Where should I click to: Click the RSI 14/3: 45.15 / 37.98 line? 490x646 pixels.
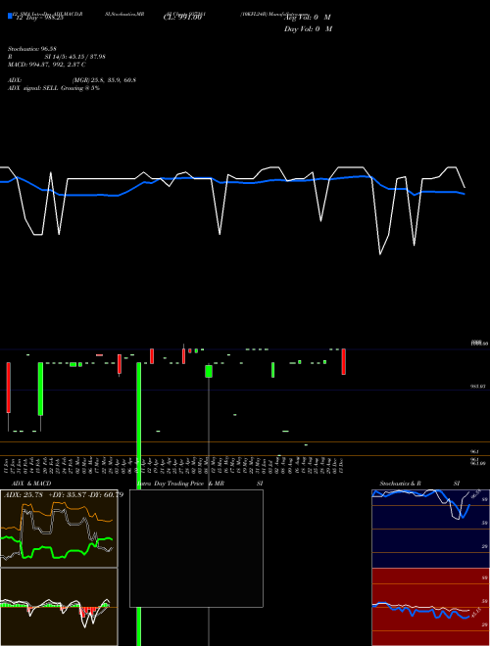57,57
